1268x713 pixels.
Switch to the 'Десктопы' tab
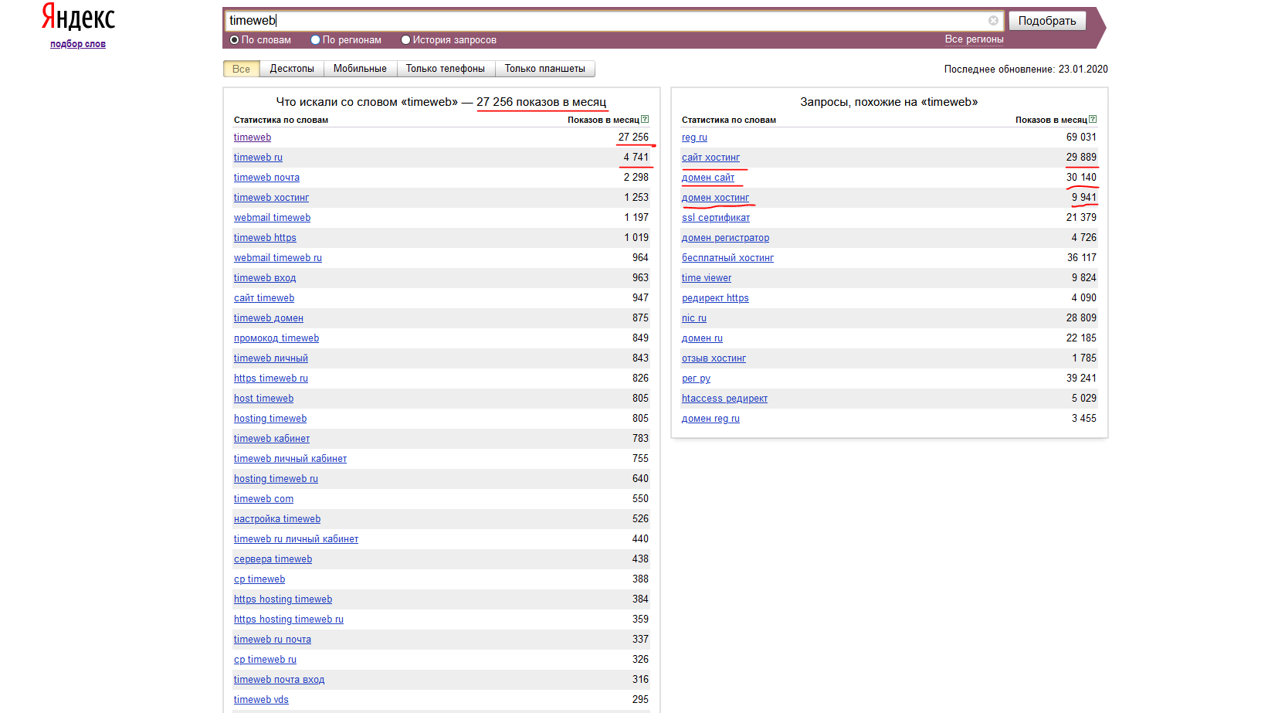click(x=292, y=69)
